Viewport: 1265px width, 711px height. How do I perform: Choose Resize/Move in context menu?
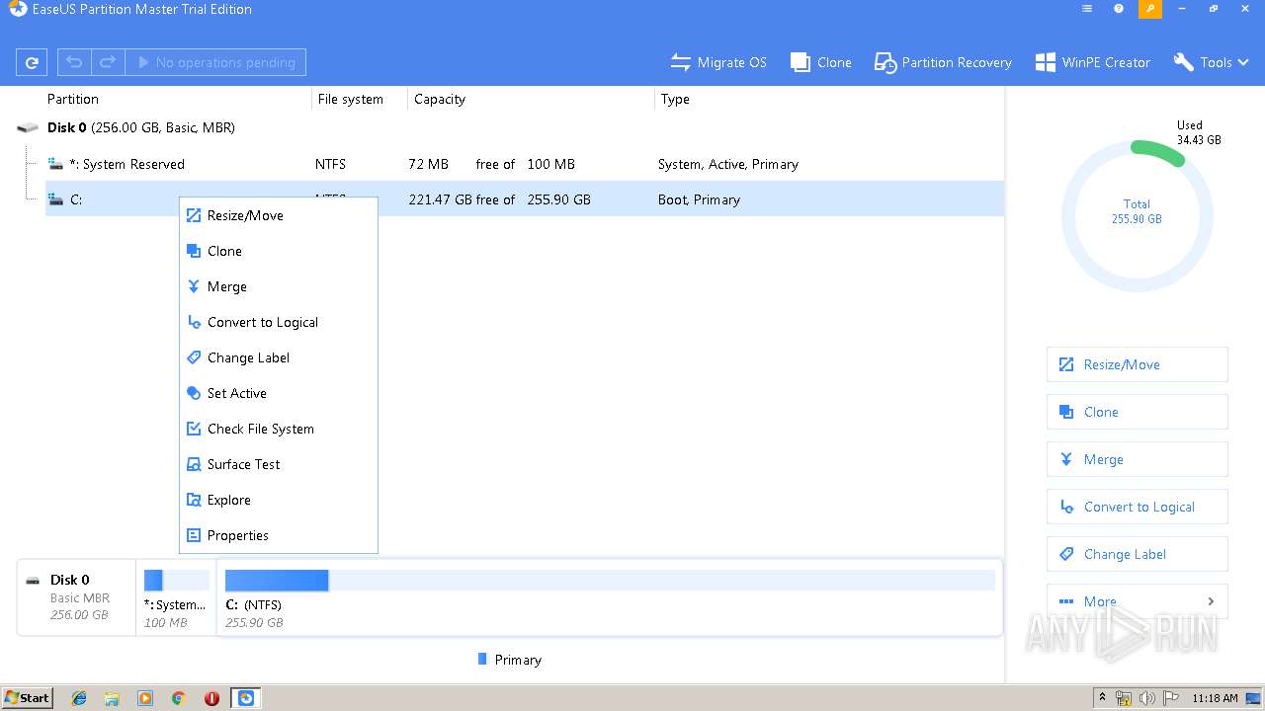pos(279,215)
